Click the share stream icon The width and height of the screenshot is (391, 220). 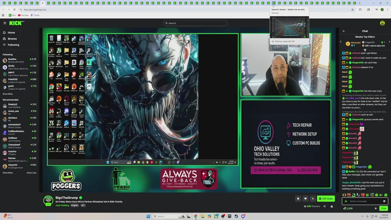pyautogui.click(x=324, y=206)
